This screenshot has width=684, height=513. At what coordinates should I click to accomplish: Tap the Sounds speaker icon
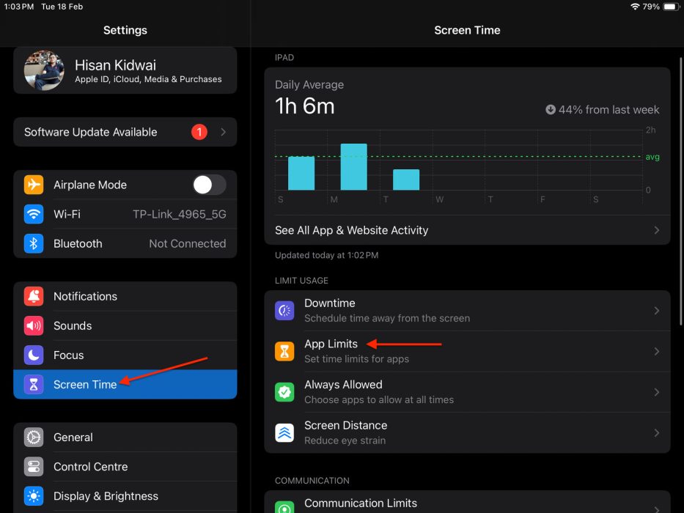click(34, 326)
